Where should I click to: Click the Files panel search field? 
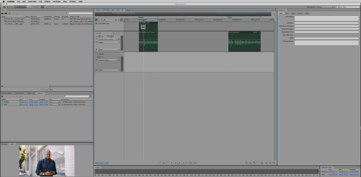click(x=80, y=14)
